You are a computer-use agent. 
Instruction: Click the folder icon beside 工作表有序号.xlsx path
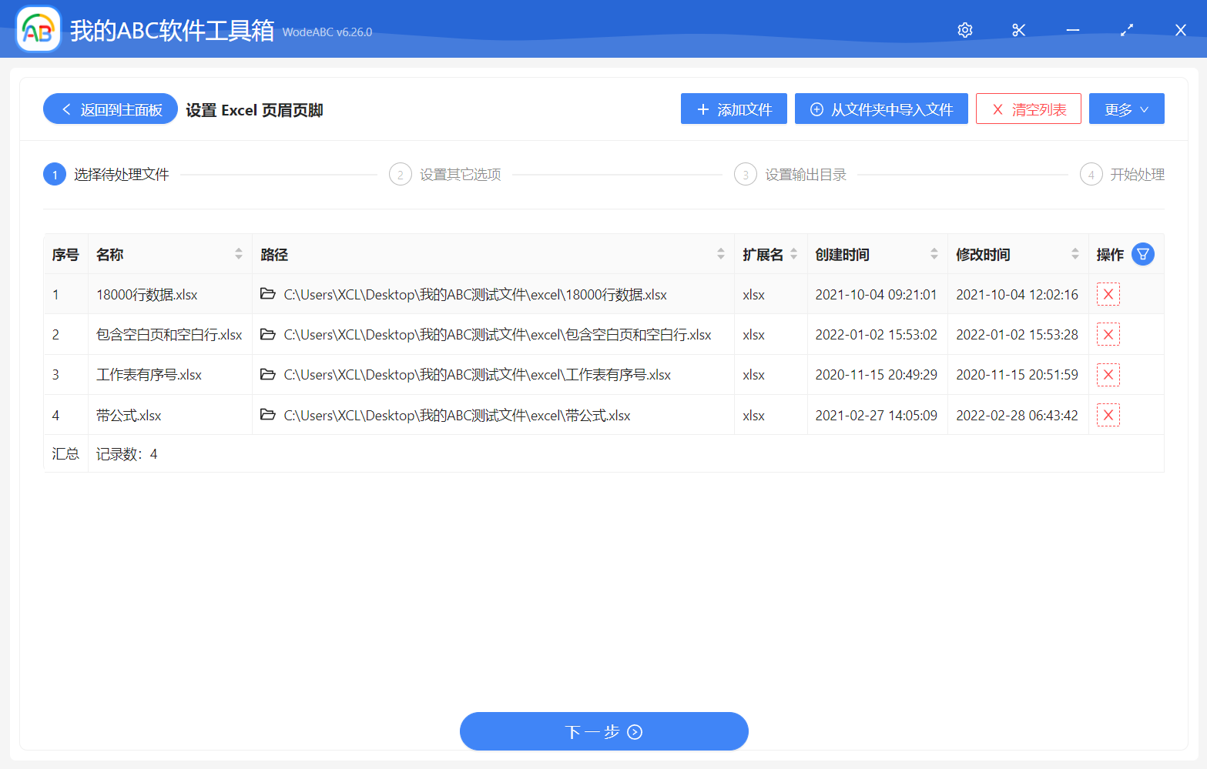click(x=267, y=374)
